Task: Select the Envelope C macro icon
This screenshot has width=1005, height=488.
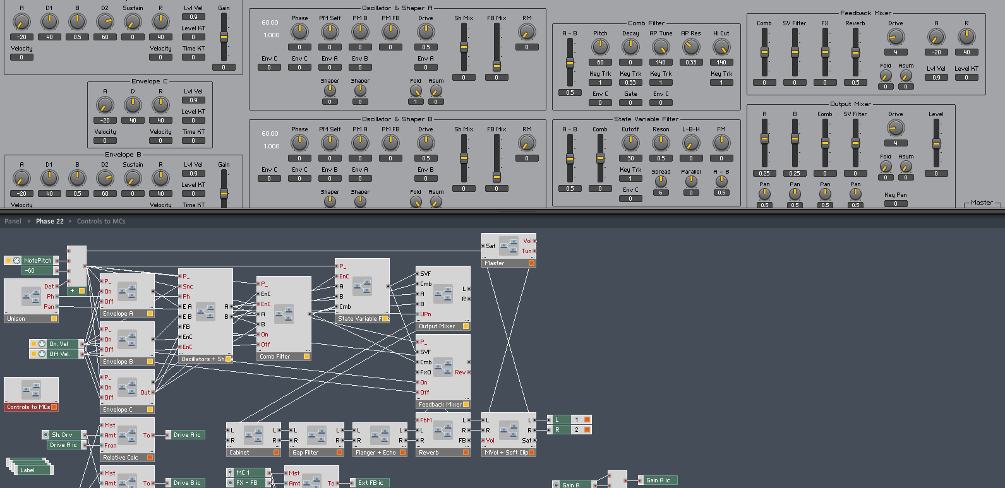Action: [x=127, y=388]
